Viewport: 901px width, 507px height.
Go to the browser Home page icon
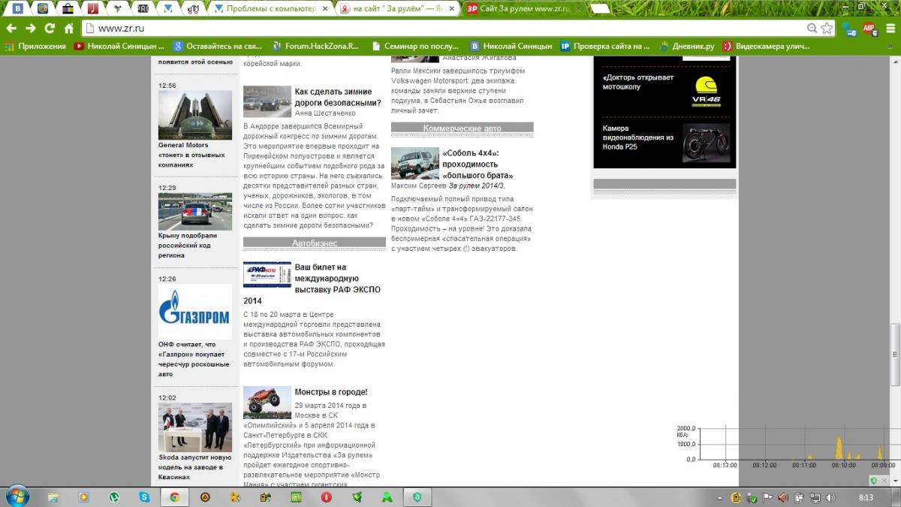68,28
